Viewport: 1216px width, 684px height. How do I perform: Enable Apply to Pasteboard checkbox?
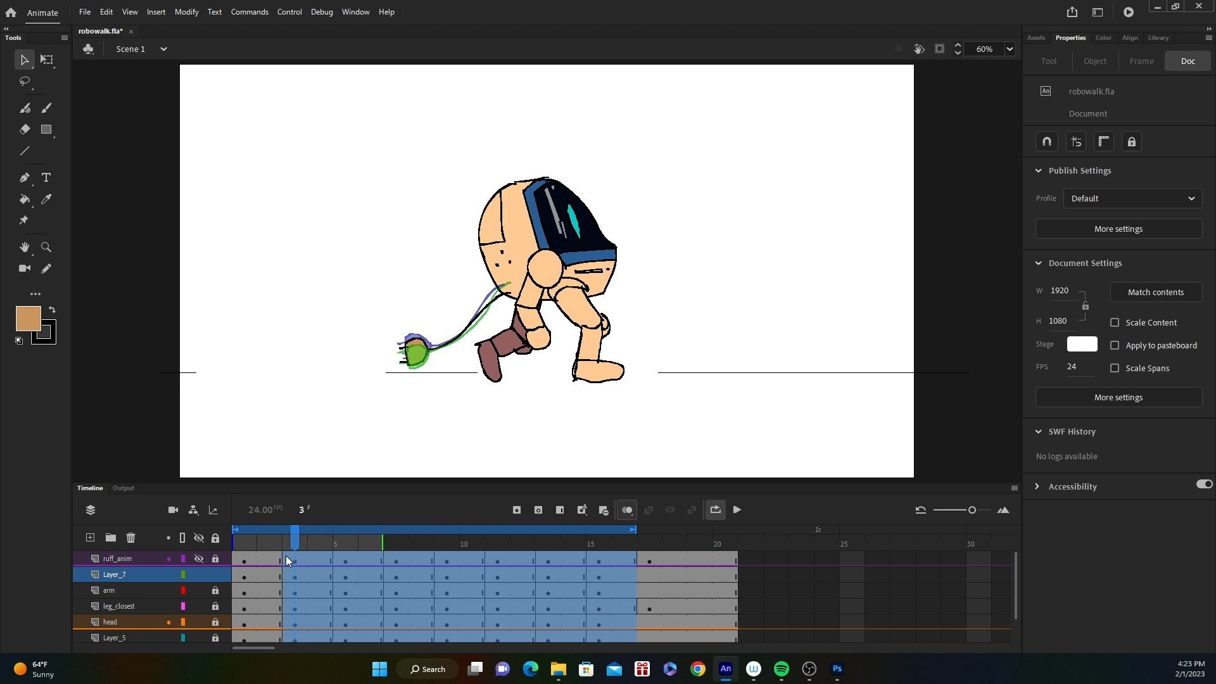(x=1115, y=344)
